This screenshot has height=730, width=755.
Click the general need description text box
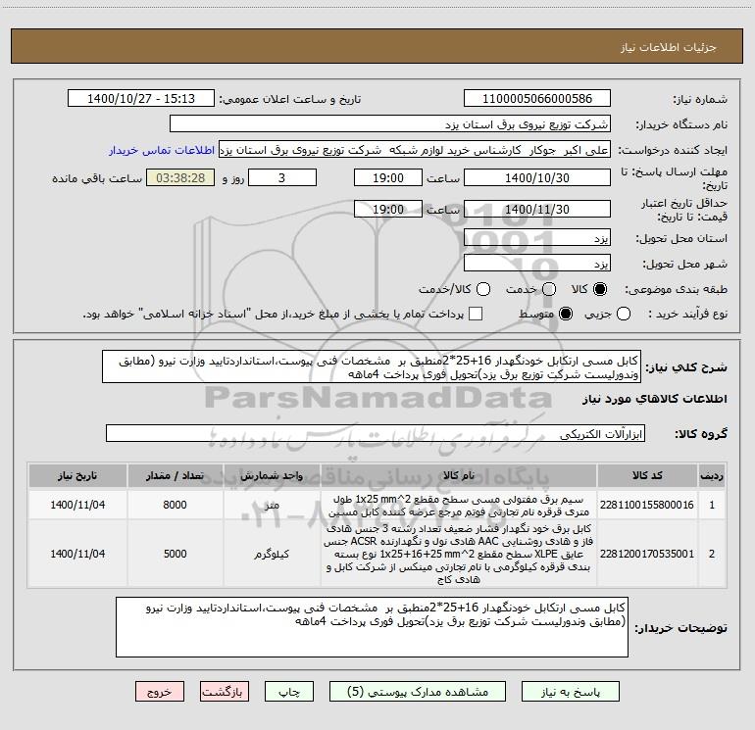click(x=372, y=366)
